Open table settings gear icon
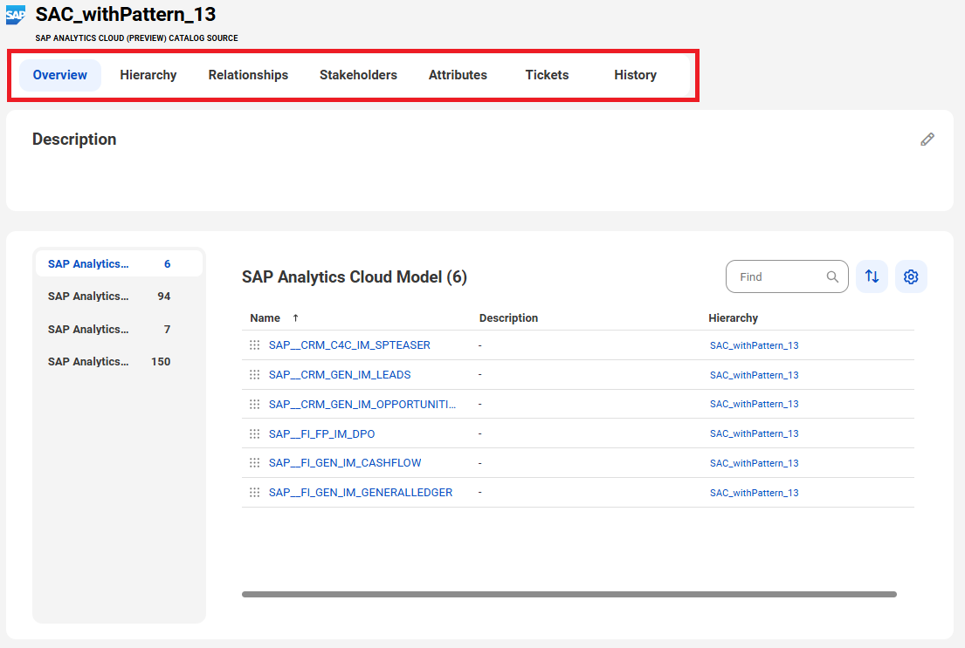 911,276
